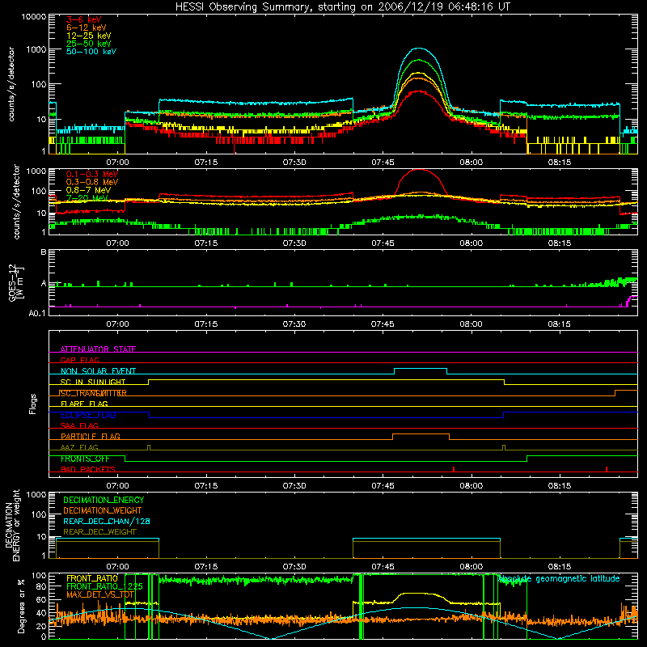Select the 'ECLIPSE_FLAG' flag label
Image resolution: width=647 pixels, height=647 pixels.
(88, 415)
